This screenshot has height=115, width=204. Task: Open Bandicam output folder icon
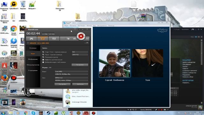[x=68, y=39]
